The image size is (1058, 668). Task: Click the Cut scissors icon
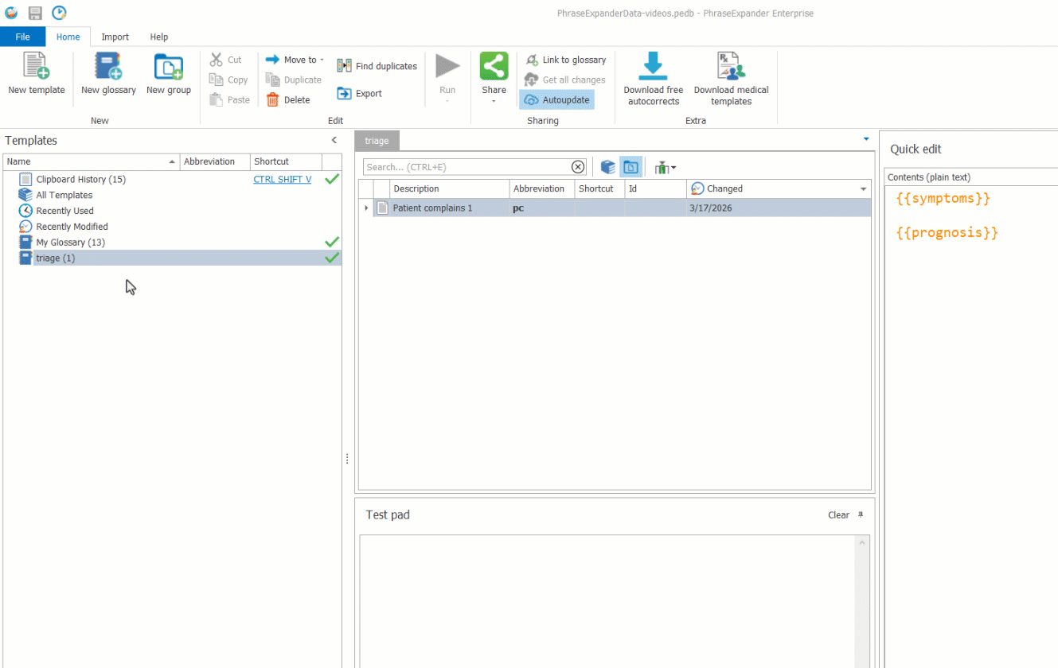(x=216, y=60)
